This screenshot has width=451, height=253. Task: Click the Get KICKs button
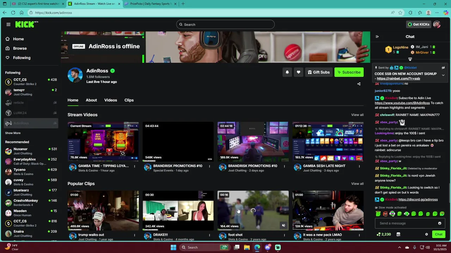[x=419, y=24]
